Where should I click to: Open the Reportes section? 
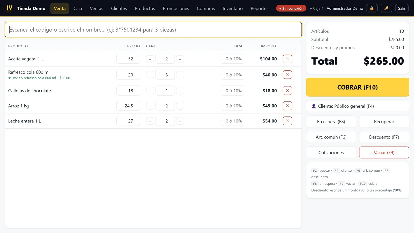pyautogui.click(x=260, y=8)
